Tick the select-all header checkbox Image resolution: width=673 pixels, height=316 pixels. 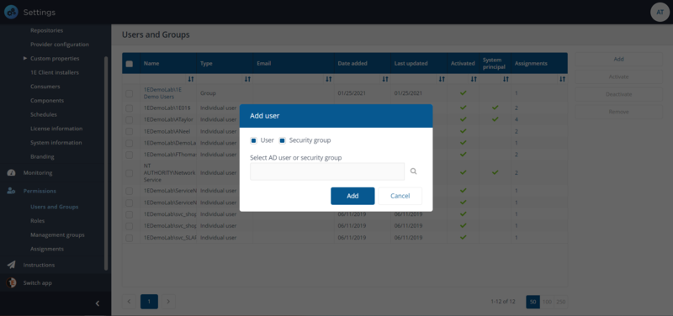[x=130, y=64]
